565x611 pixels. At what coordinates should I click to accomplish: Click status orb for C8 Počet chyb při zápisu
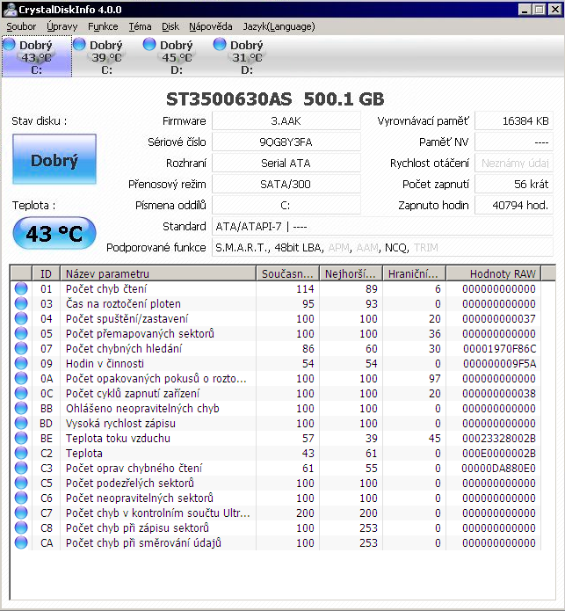[21, 527]
